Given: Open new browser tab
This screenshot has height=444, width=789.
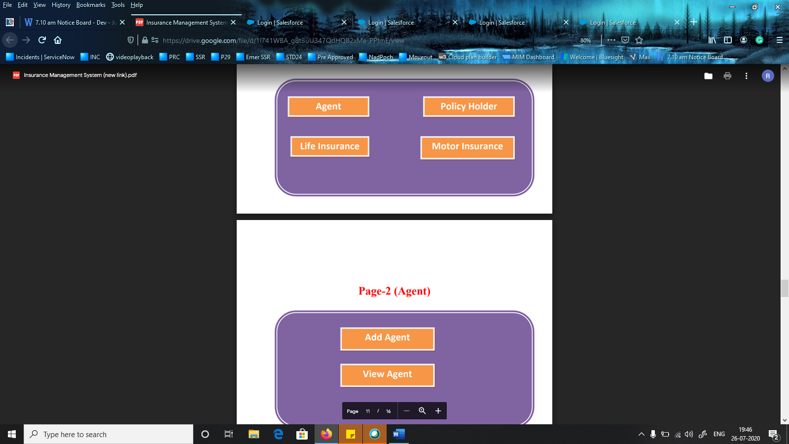Looking at the screenshot, I should (x=694, y=22).
